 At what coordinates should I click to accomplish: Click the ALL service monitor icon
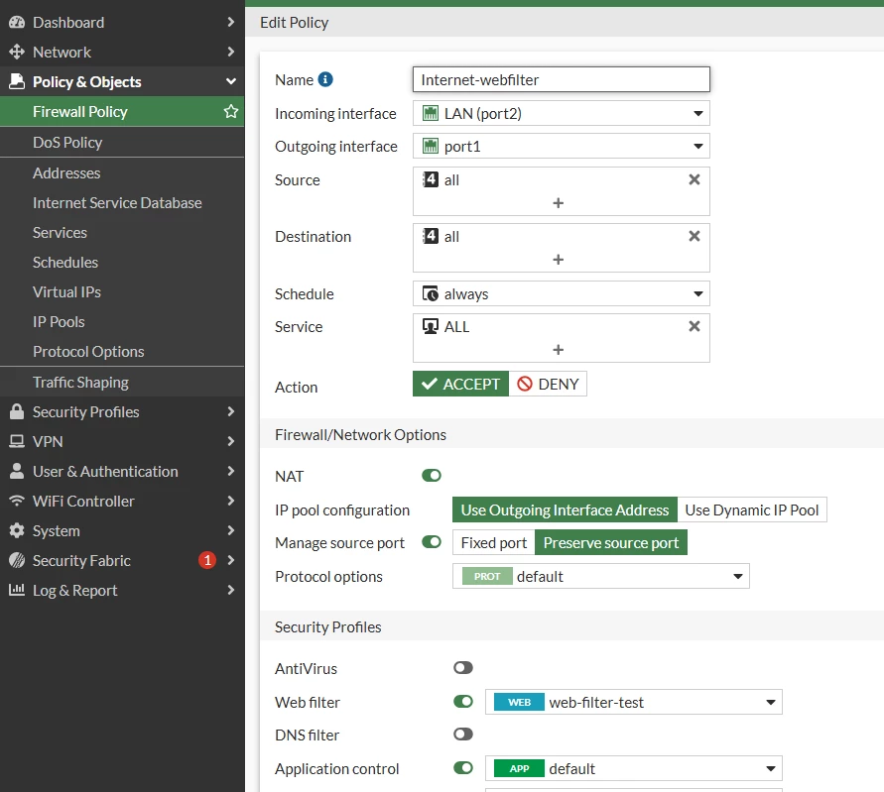pos(431,326)
